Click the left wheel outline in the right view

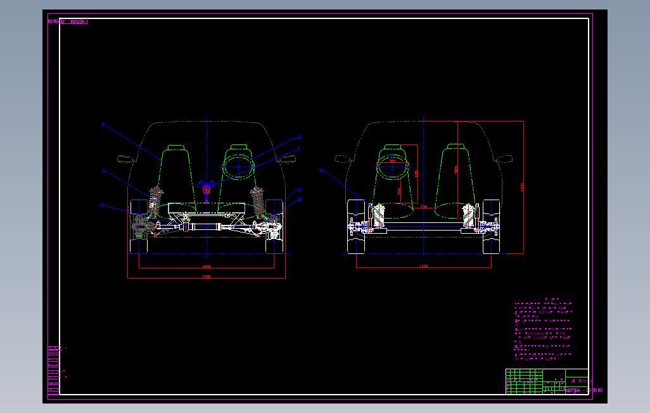356,226
